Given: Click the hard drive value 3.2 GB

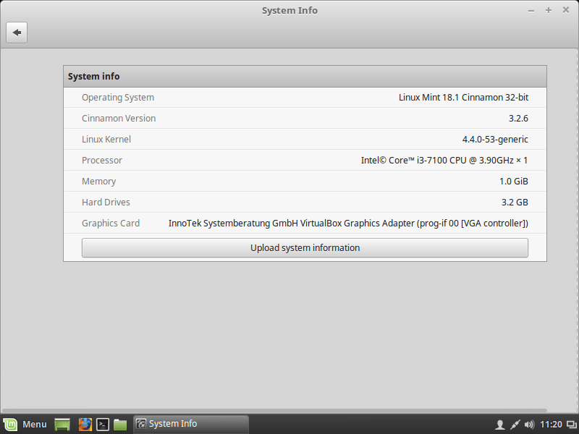Looking at the screenshot, I should 515,203.
